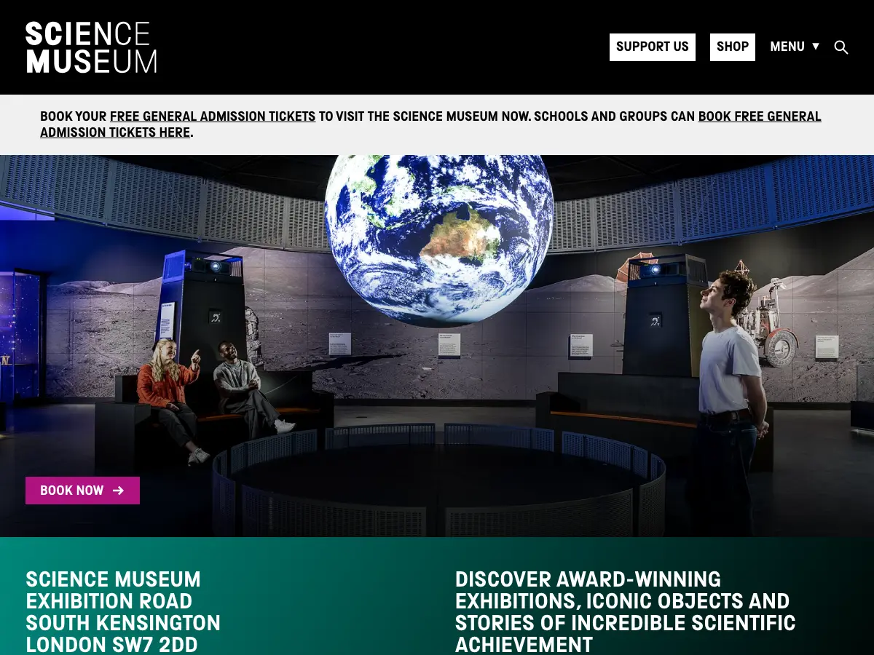Image resolution: width=874 pixels, height=655 pixels.
Task: Open the Shop button
Action: [733, 47]
